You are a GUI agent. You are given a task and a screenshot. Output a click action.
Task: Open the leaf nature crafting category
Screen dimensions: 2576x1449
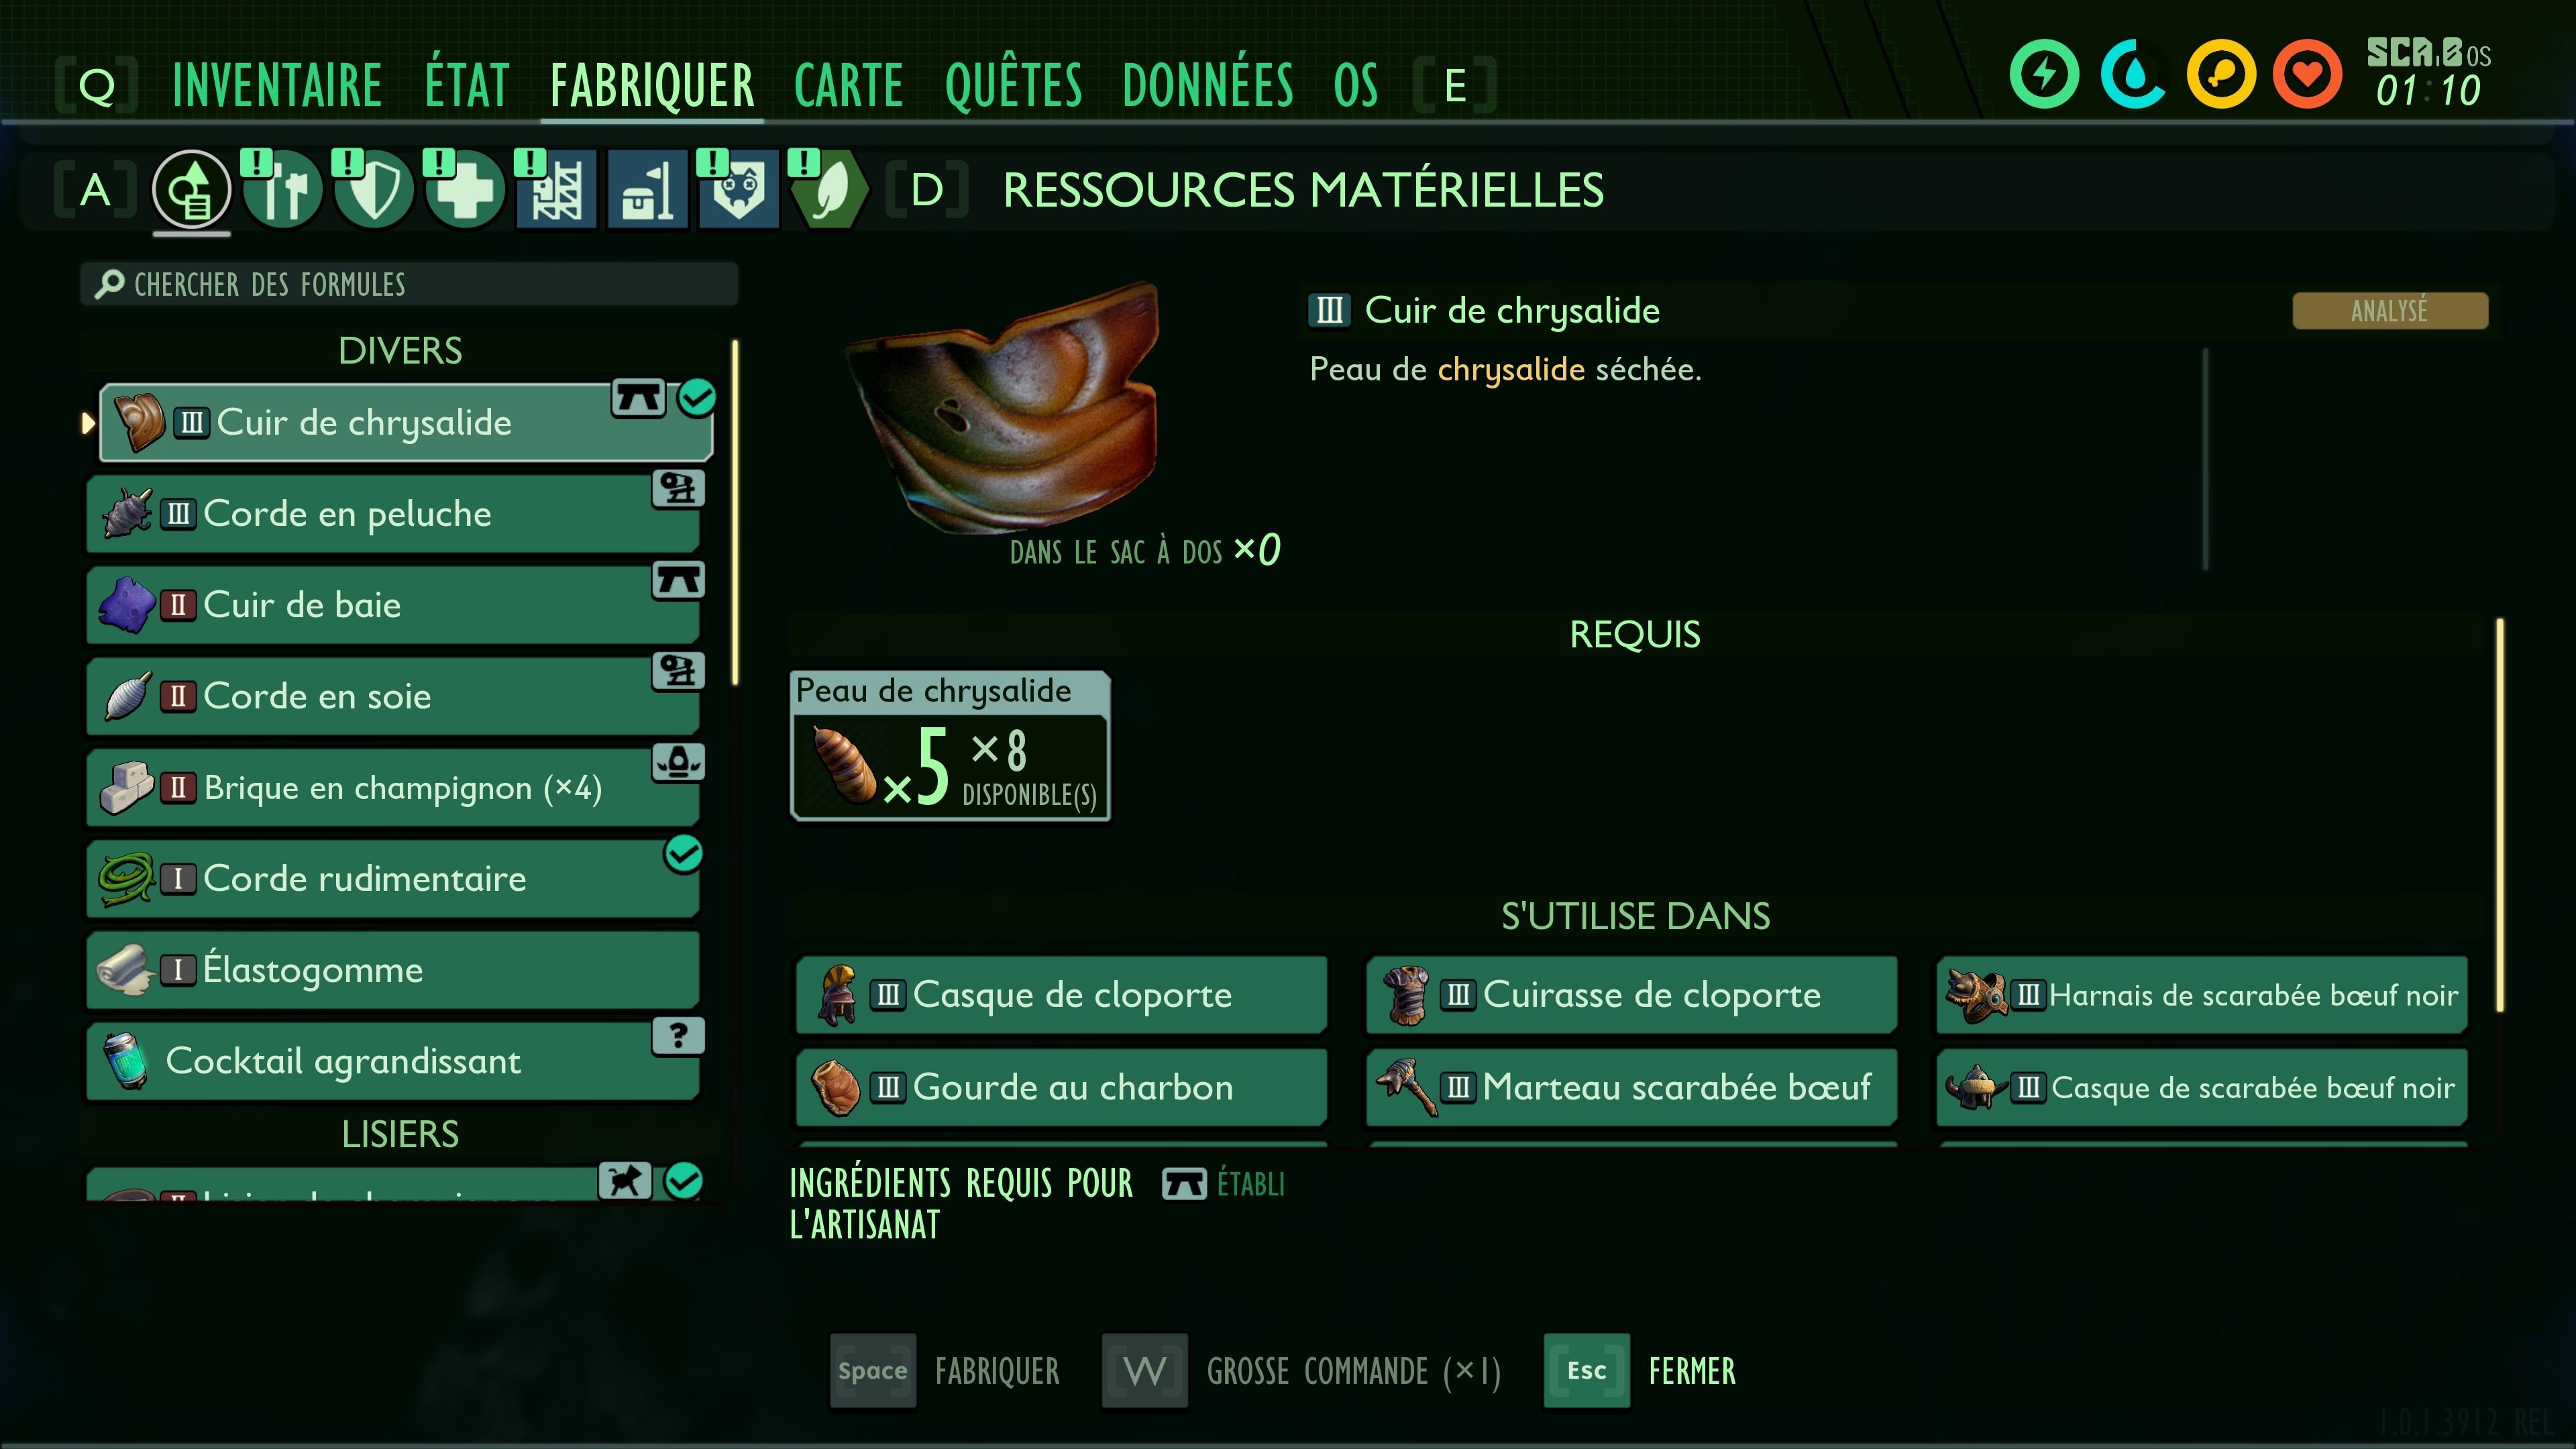[829, 189]
